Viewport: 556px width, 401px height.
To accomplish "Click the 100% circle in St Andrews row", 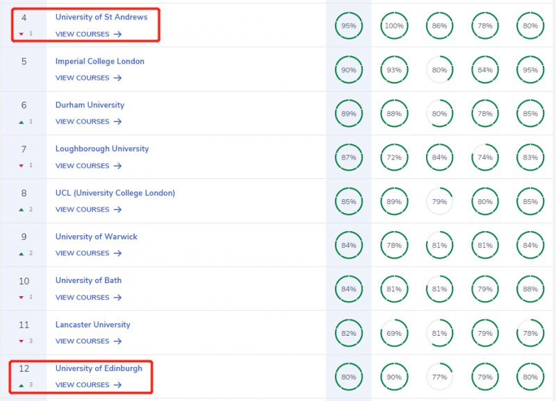I will pyautogui.click(x=394, y=26).
